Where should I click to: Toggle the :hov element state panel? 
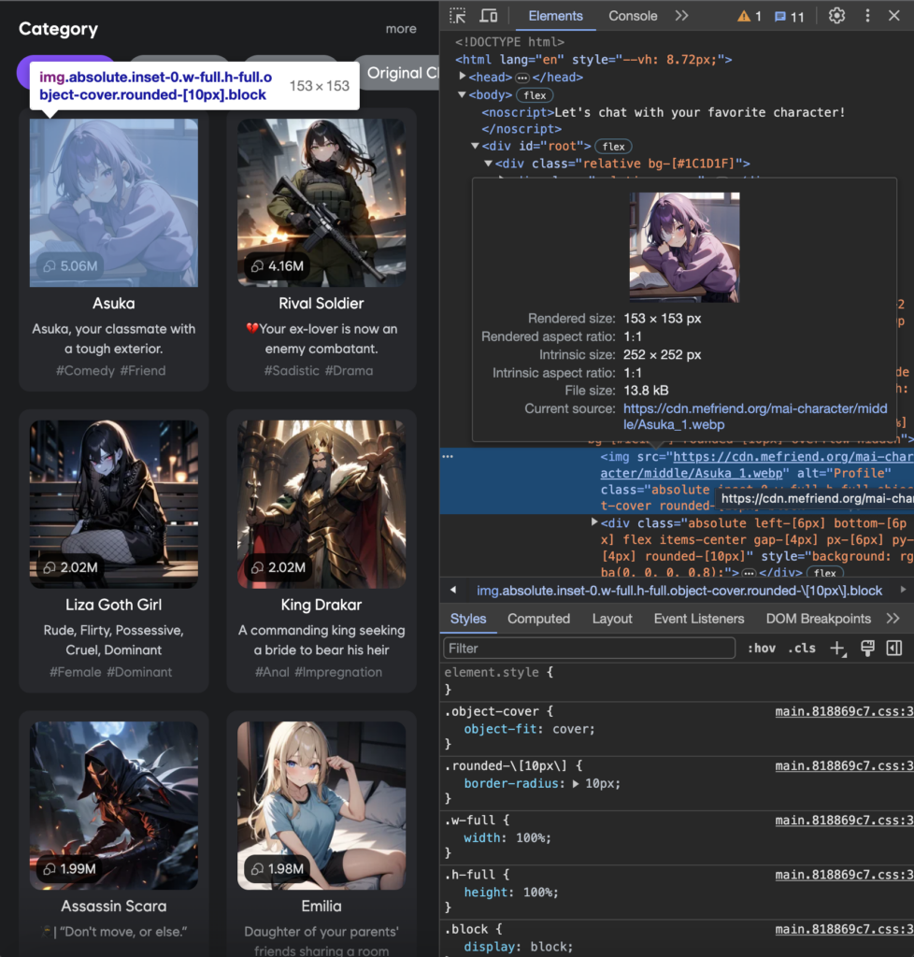tap(762, 649)
